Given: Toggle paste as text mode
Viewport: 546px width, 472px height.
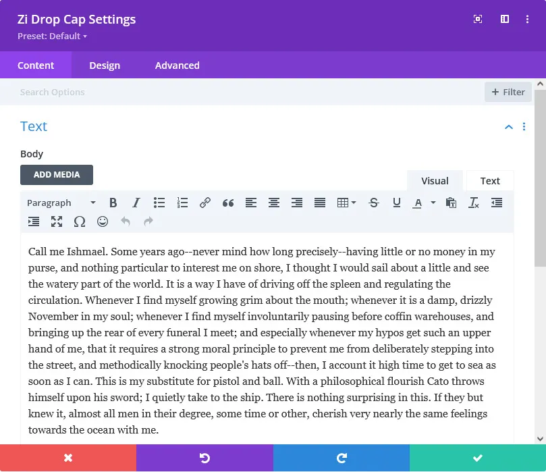Looking at the screenshot, I should [451, 203].
